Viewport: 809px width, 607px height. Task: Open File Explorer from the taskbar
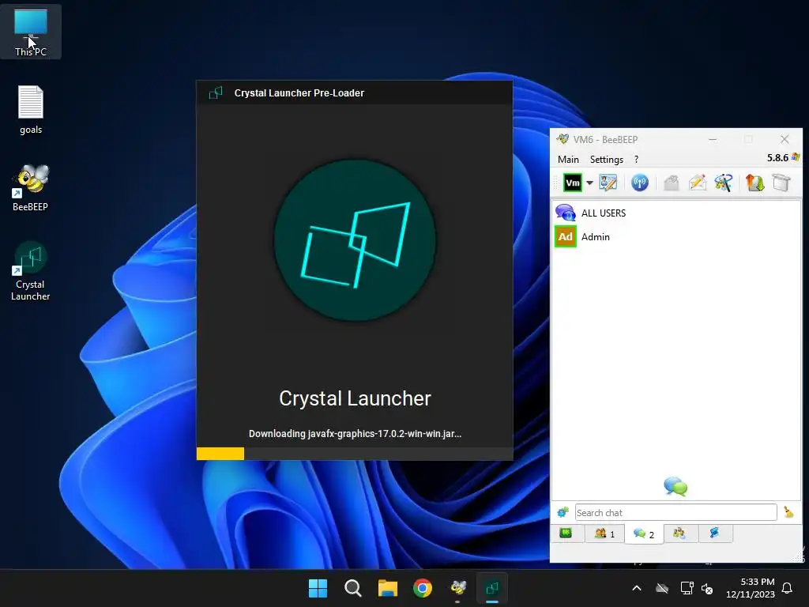point(387,588)
